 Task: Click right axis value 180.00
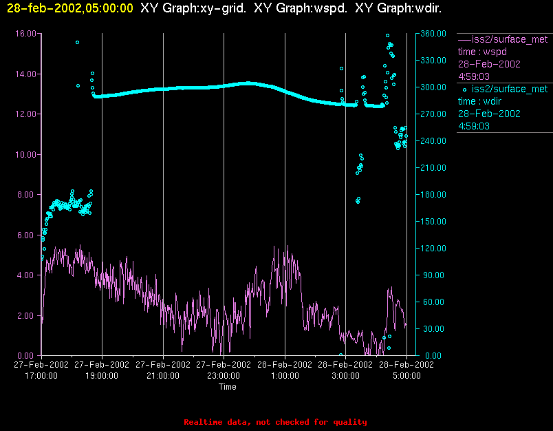coord(433,195)
